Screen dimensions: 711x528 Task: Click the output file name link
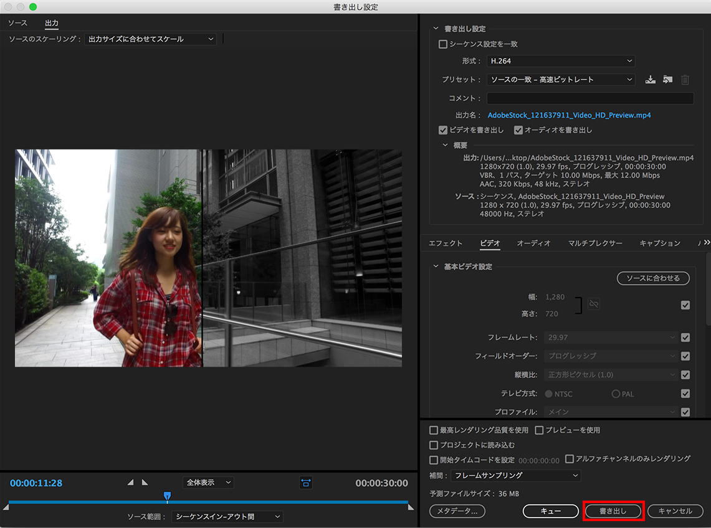click(569, 115)
